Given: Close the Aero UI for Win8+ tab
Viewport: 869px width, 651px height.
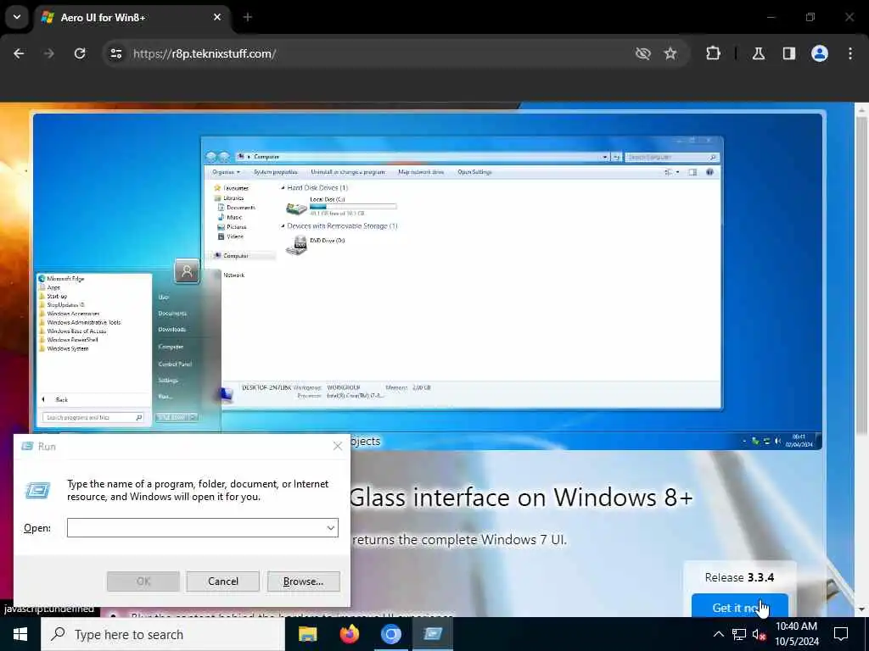Looking at the screenshot, I should [217, 17].
